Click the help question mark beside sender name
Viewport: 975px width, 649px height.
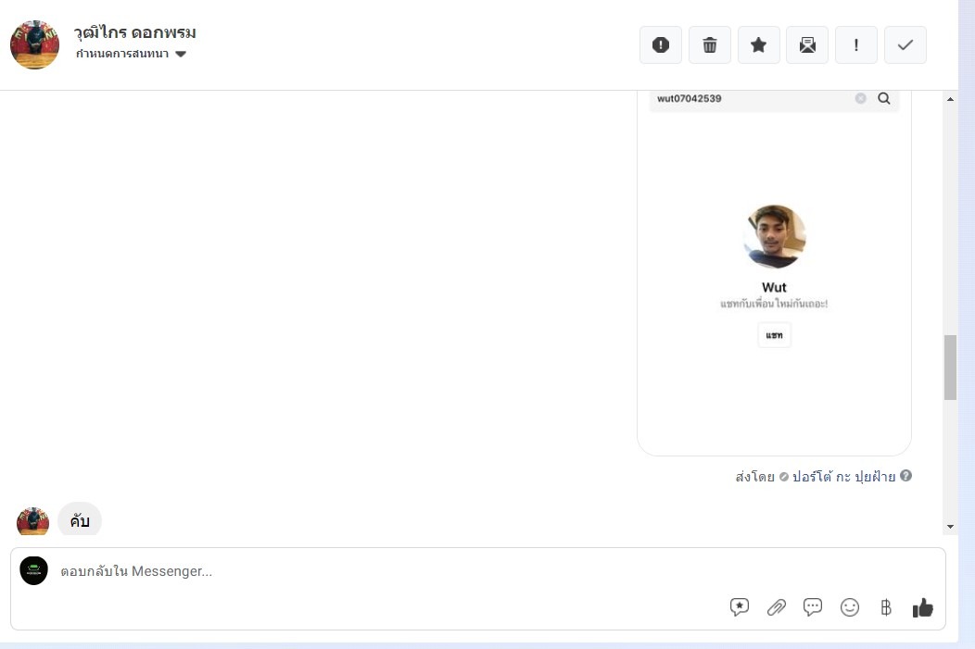coord(906,476)
